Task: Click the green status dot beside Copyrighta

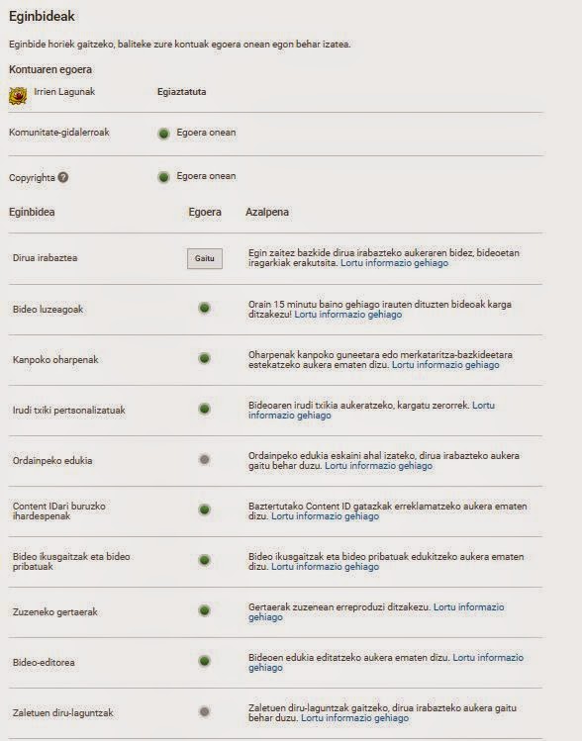Action: tap(163, 177)
